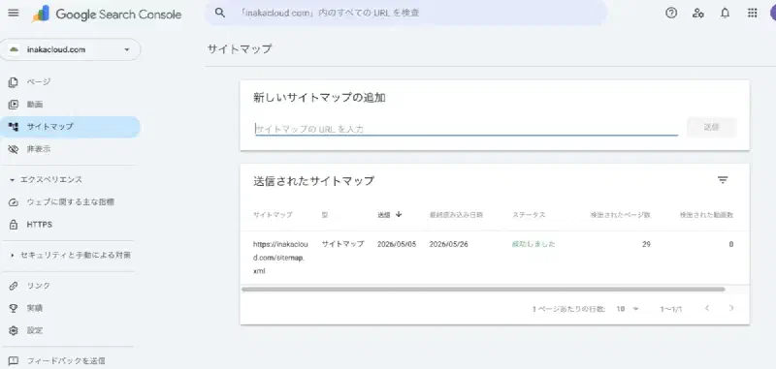The image size is (776, 369).
Task: Open the リンク report
Action: pos(70,286)
